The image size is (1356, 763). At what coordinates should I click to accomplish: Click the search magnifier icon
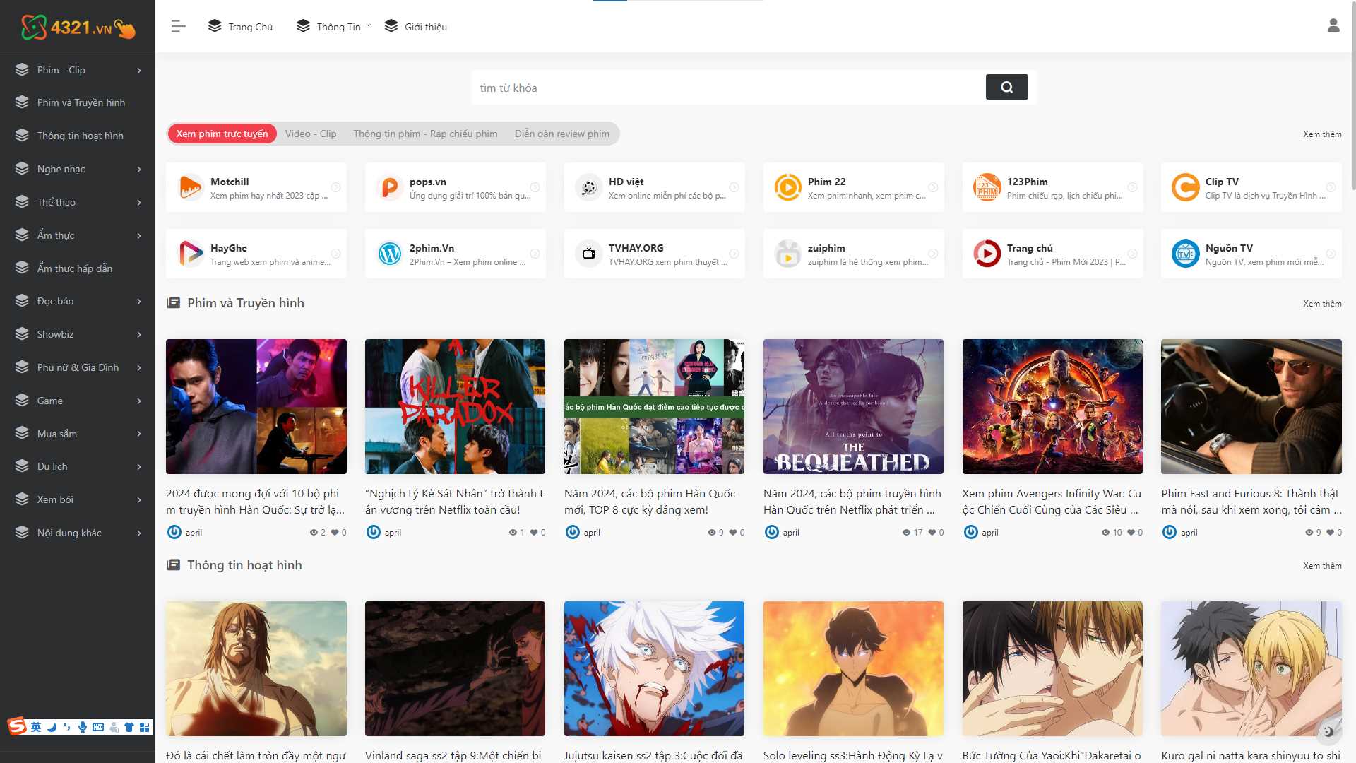click(1006, 87)
